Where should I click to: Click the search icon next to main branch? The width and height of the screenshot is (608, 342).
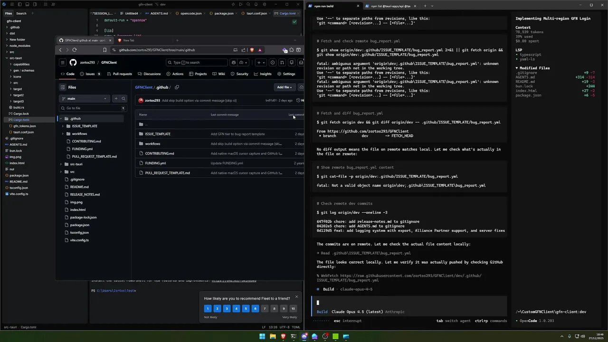[x=123, y=98]
